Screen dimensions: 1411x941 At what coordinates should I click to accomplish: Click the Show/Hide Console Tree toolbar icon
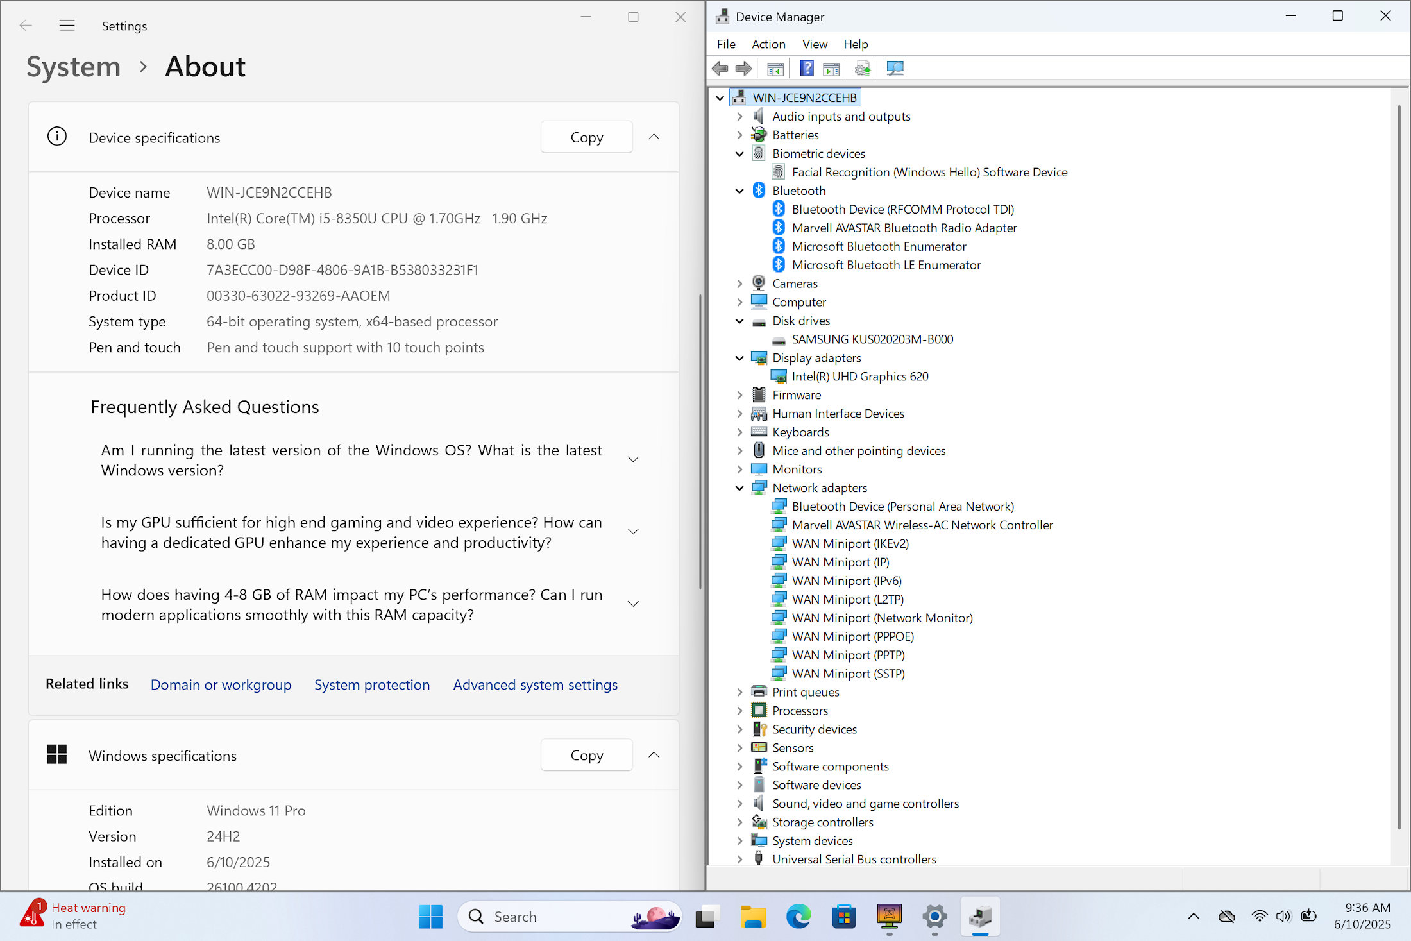point(775,69)
